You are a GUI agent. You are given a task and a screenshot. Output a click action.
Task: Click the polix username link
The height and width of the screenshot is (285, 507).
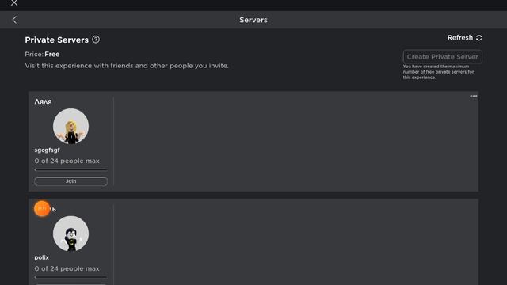[x=41, y=257]
